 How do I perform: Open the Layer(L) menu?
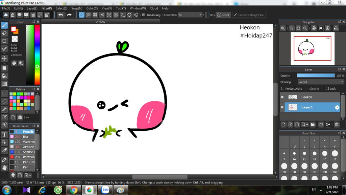32,8
